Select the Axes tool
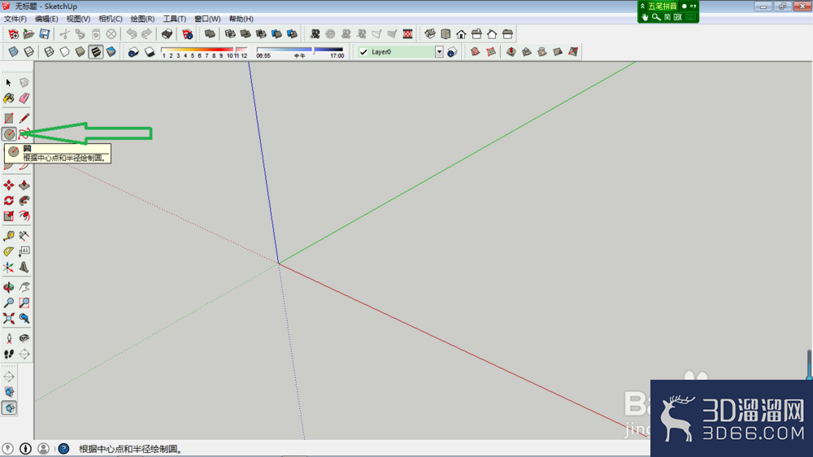Screen dimensions: 813x457 tap(9, 268)
